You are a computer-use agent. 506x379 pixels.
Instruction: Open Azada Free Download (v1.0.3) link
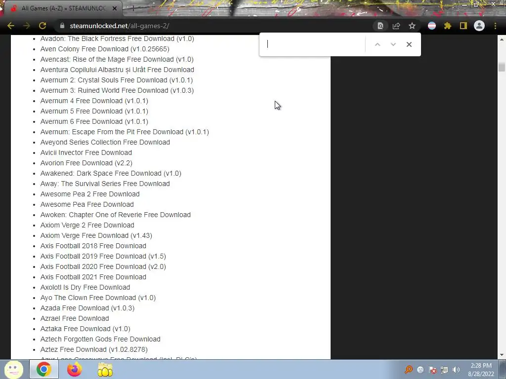point(87,308)
